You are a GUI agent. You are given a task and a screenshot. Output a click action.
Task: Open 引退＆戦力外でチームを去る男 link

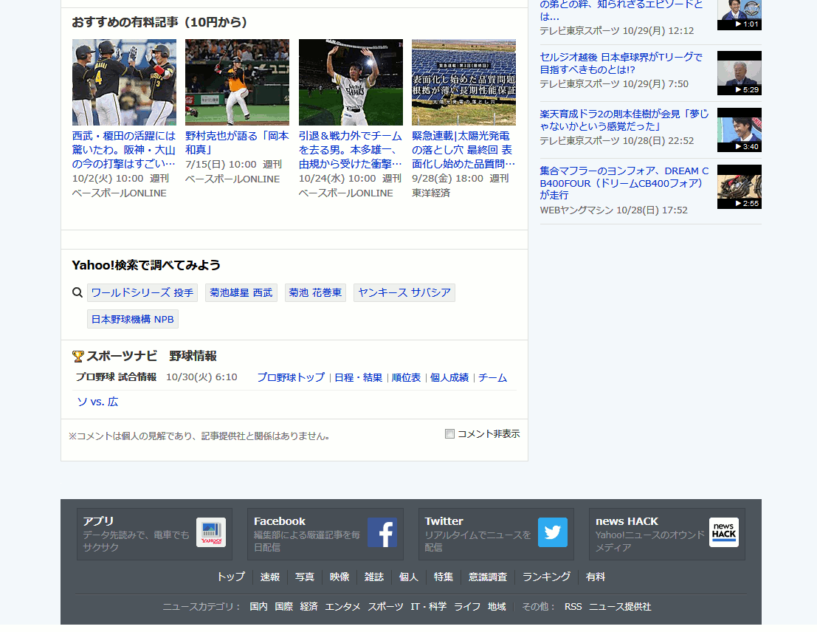[351, 150]
